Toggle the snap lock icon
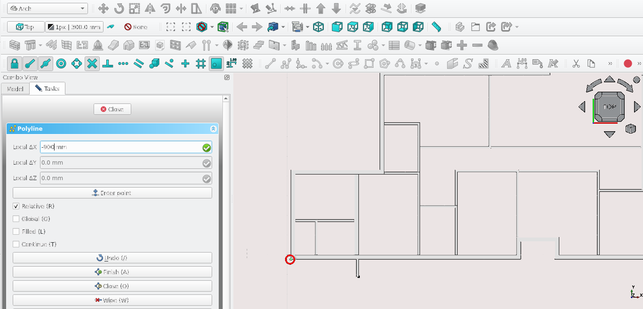The image size is (643, 309). (15, 63)
